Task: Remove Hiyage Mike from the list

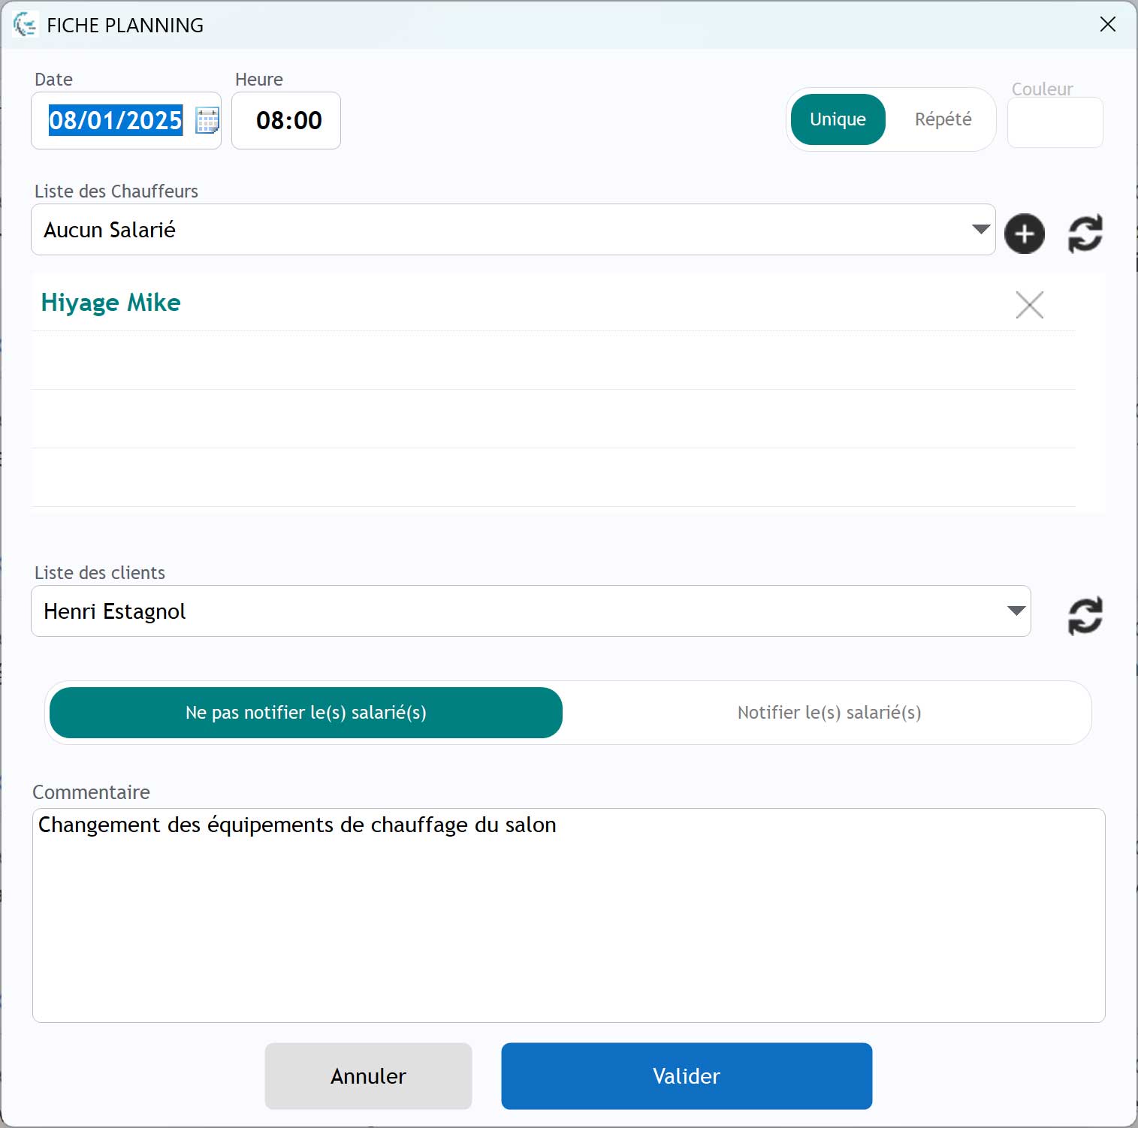Action: tap(1029, 305)
